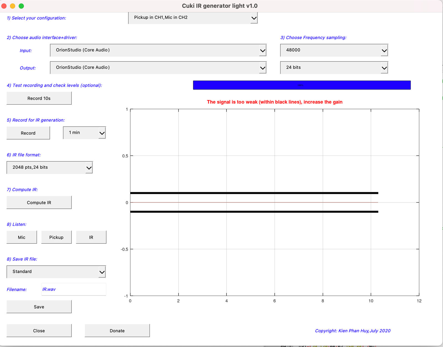443x347 pixels.
Task: Open the 1 min recording duration dropdown
Action: [84, 133]
